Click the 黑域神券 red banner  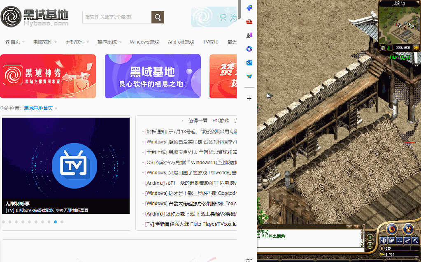point(48,76)
